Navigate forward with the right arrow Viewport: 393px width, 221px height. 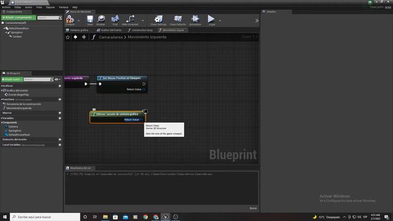click(x=84, y=37)
